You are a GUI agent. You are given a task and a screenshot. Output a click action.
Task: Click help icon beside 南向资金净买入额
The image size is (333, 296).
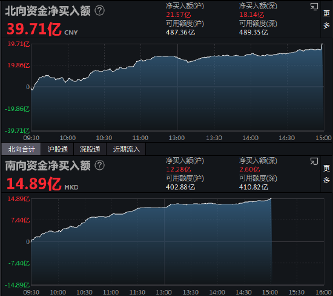tap(99, 166)
